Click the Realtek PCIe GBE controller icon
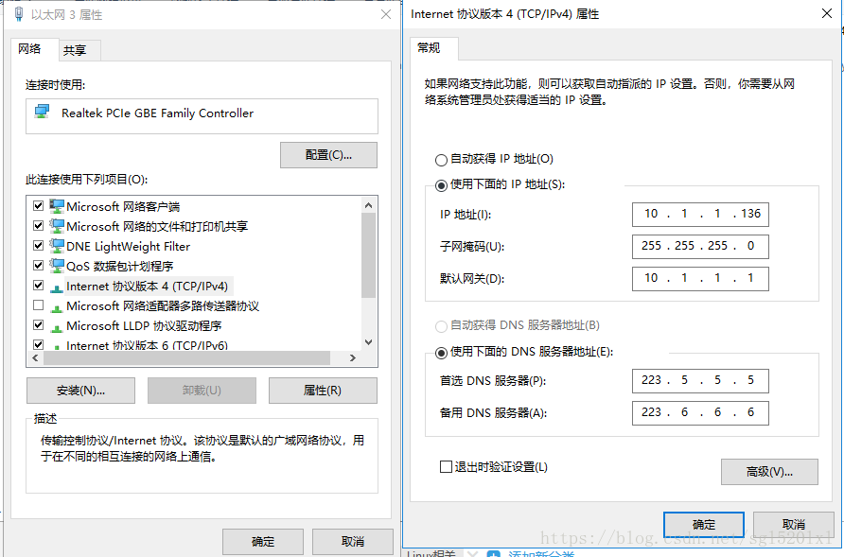 [42, 112]
